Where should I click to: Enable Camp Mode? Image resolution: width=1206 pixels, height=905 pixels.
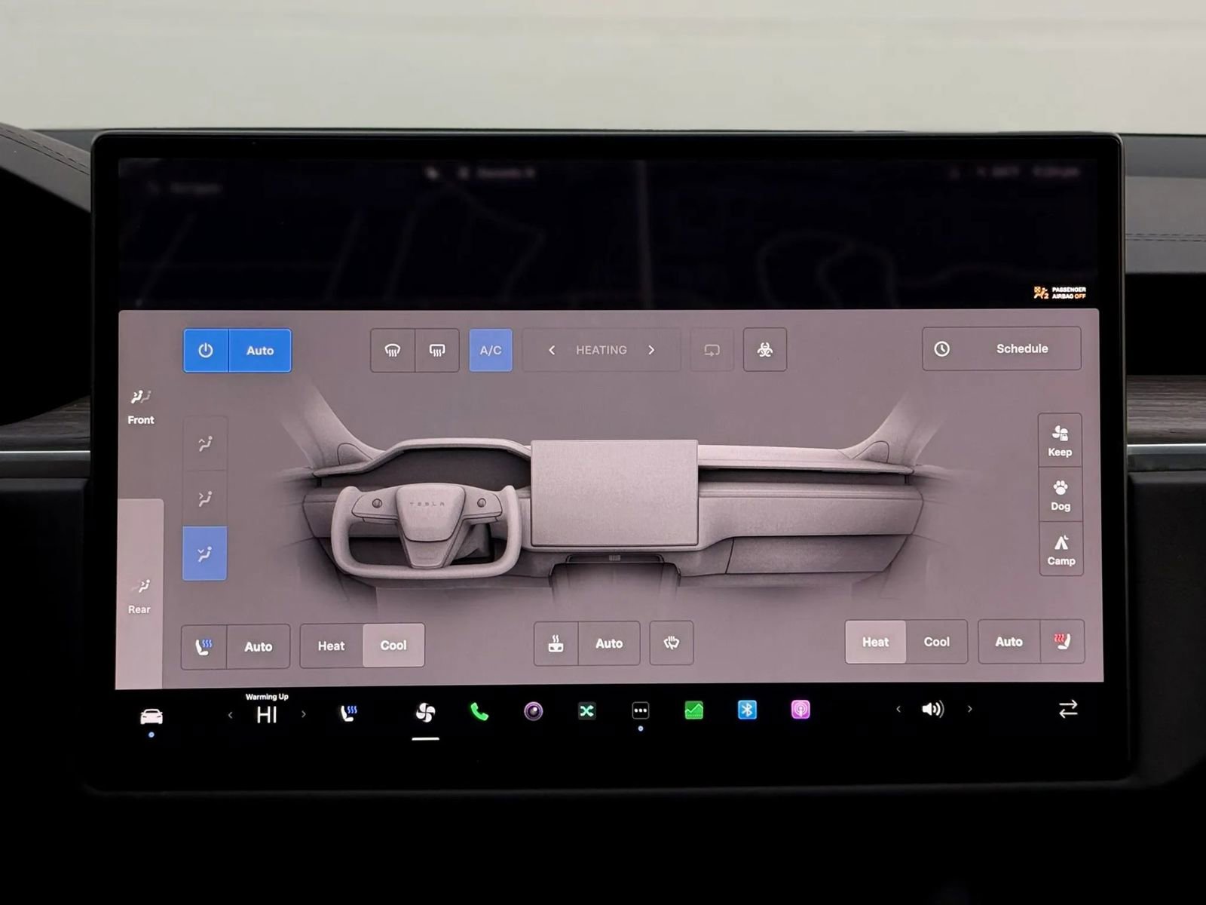[1061, 550]
